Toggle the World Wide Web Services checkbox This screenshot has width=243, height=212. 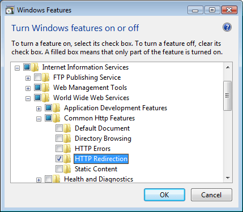tap(37, 97)
